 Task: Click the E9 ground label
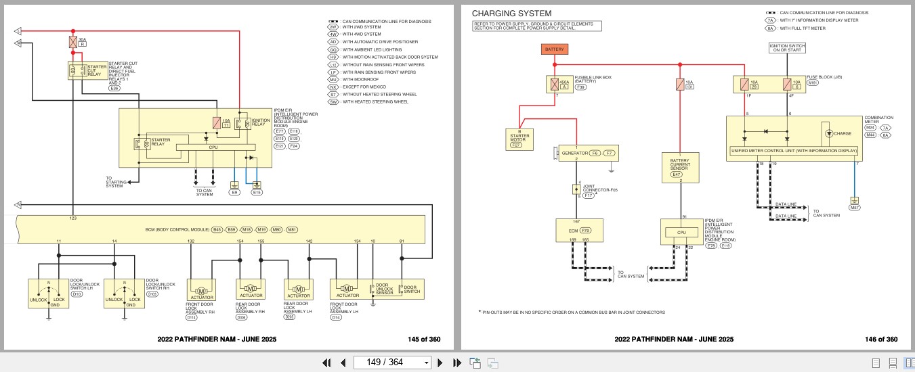[x=234, y=193]
